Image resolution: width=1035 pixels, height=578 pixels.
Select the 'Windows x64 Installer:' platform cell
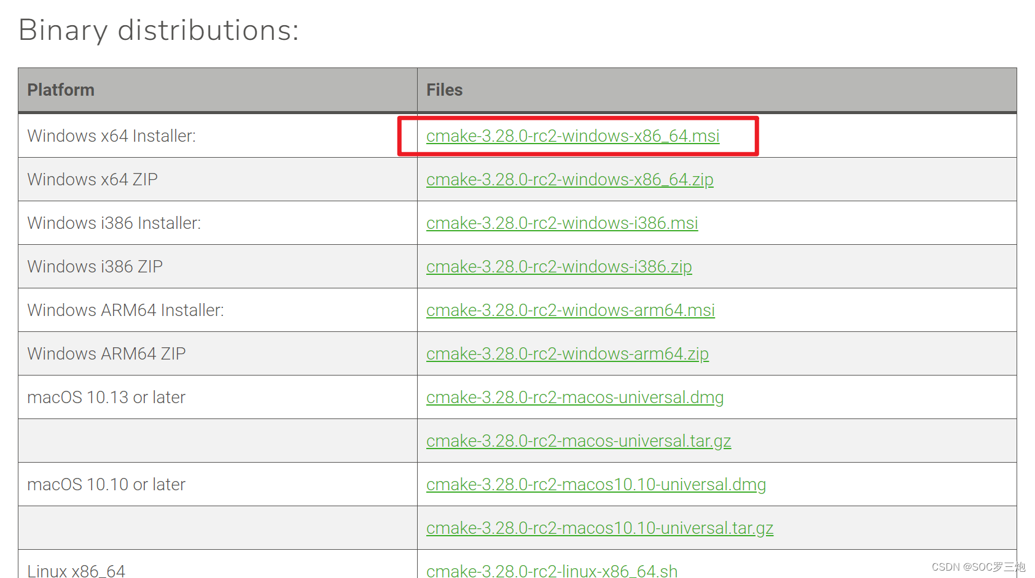click(x=217, y=136)
